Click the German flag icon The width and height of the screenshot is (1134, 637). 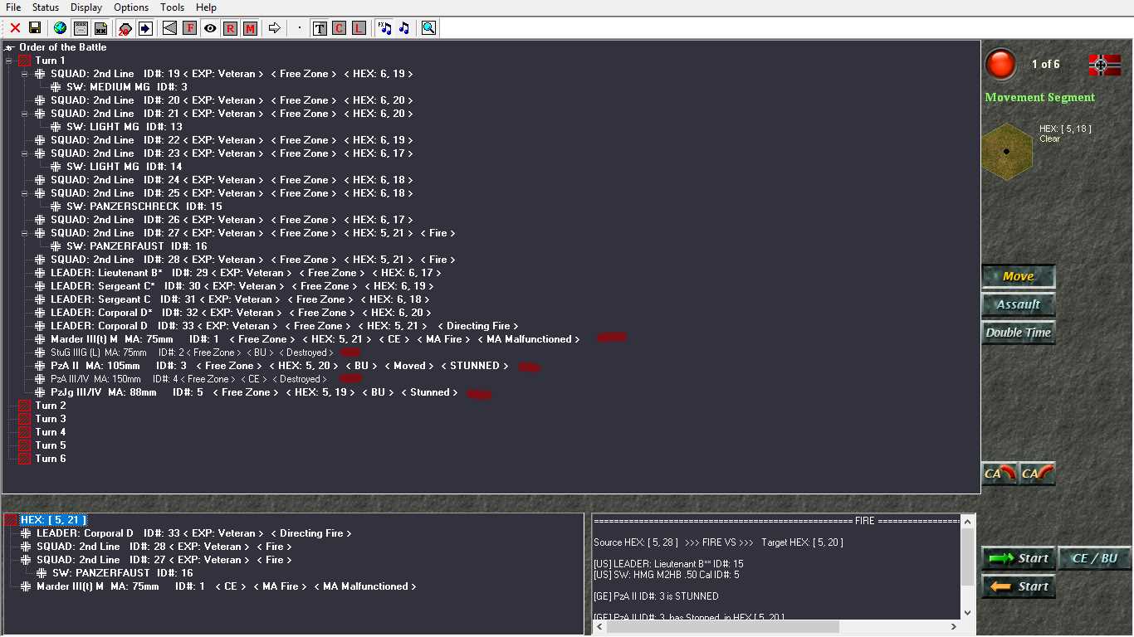click(x=1104, y=65)
